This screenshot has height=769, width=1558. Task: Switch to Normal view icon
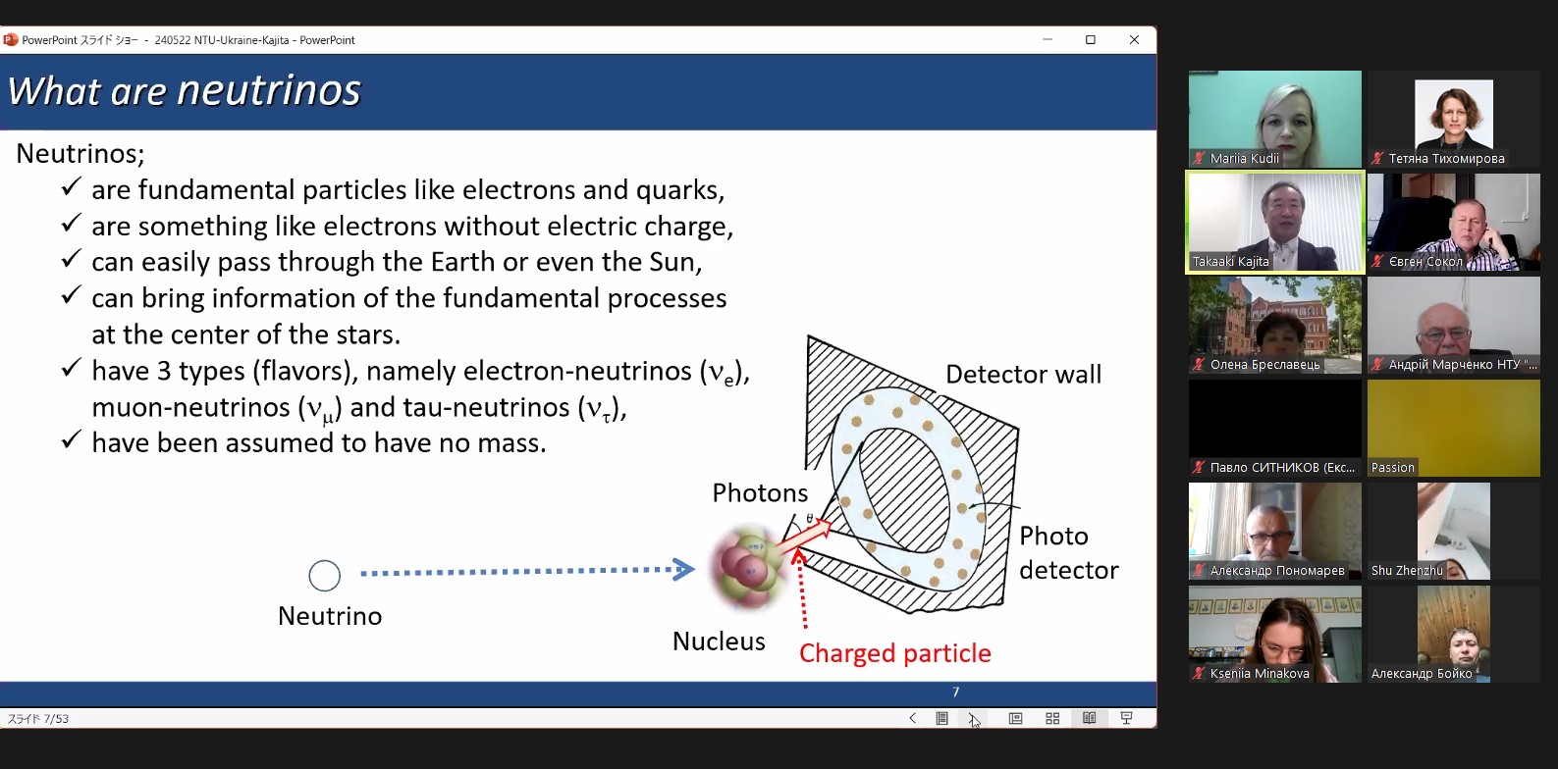[1015, 718]
